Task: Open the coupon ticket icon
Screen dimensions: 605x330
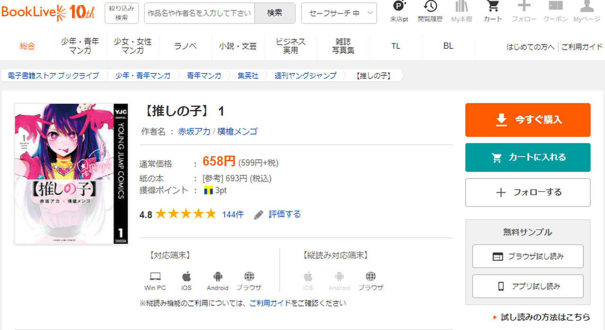Action: 555,7
